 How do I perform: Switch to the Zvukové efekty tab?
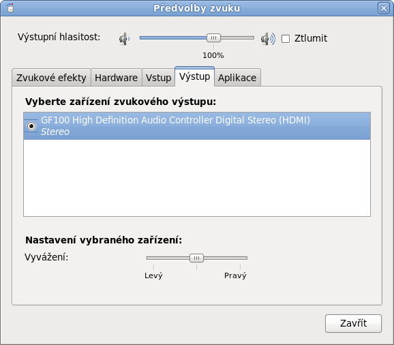pos(51,78)
